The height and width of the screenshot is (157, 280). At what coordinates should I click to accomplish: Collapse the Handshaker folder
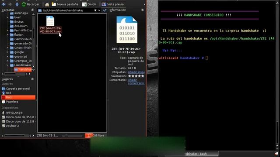(x=7, y=65)
